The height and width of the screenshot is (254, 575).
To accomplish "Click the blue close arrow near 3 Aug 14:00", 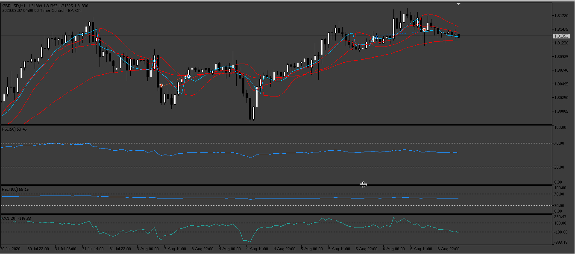I will pyautogui.click(x=188, y=76).
